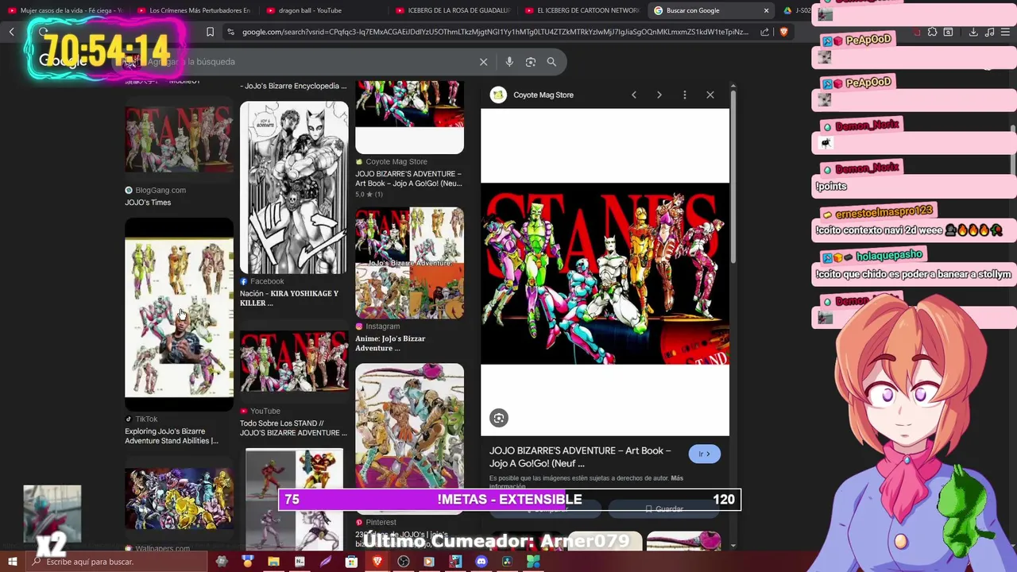Open OBS Studio from taskbar
Image resolution: width=1017 pixels, height=572 pixels.
coord(404,562)
